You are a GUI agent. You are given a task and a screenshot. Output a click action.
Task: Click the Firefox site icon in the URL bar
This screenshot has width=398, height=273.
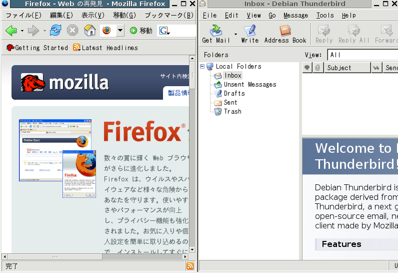tap(106, 31)
